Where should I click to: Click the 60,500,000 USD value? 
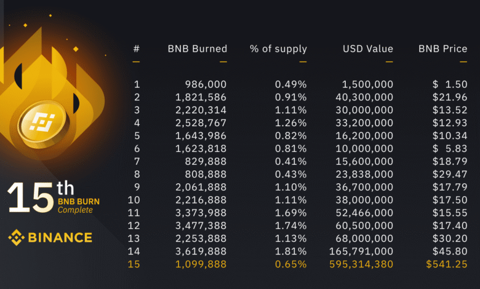point(364,226)
